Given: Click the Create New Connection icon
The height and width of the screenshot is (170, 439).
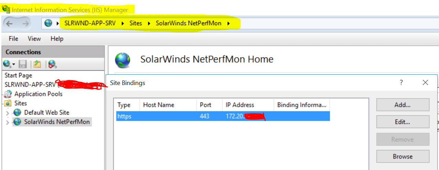Looking at the screenshot, I should 7,64.
